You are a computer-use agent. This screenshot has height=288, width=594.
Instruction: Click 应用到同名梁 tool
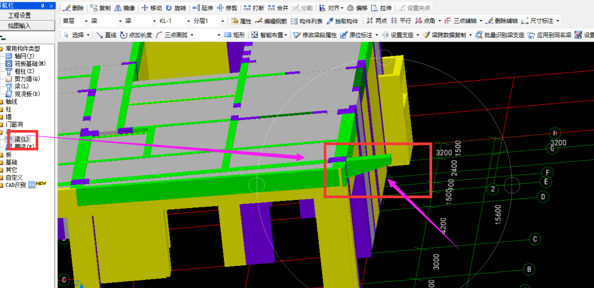(x=549, y=35)
